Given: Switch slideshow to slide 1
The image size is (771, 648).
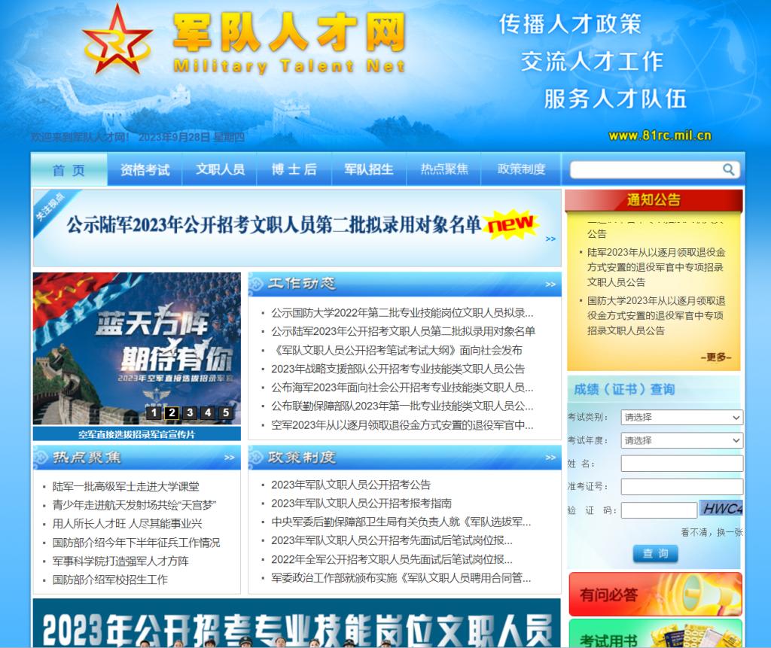Looking at the screenshot, I should pos(154,412).
